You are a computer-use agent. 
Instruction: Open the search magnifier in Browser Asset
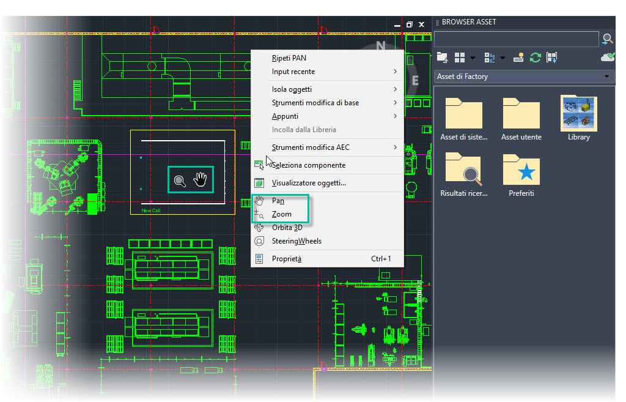pos(608,39)
